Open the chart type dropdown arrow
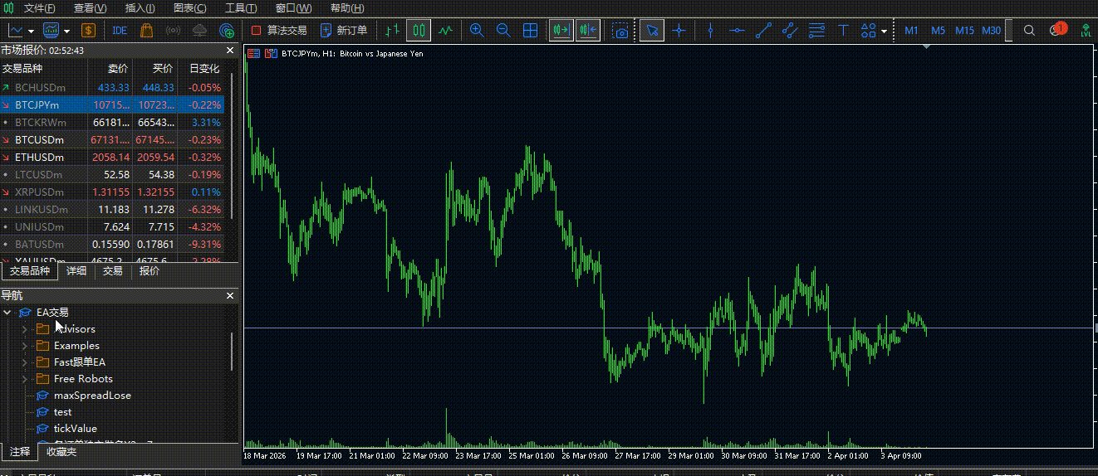The width and height of the screenshot is (1098, 476). [32, 31]
